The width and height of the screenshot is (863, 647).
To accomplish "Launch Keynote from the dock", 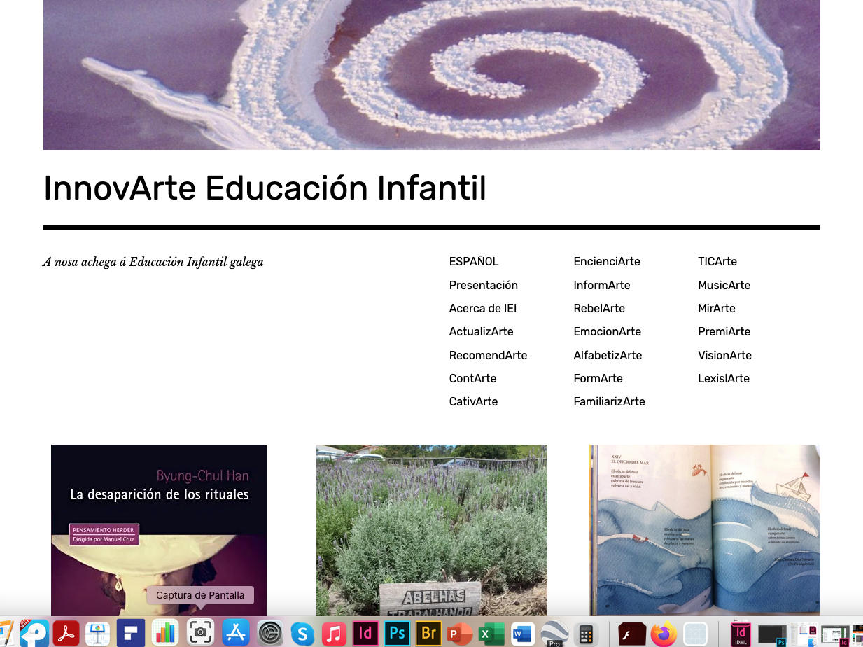I will point(98,633).
